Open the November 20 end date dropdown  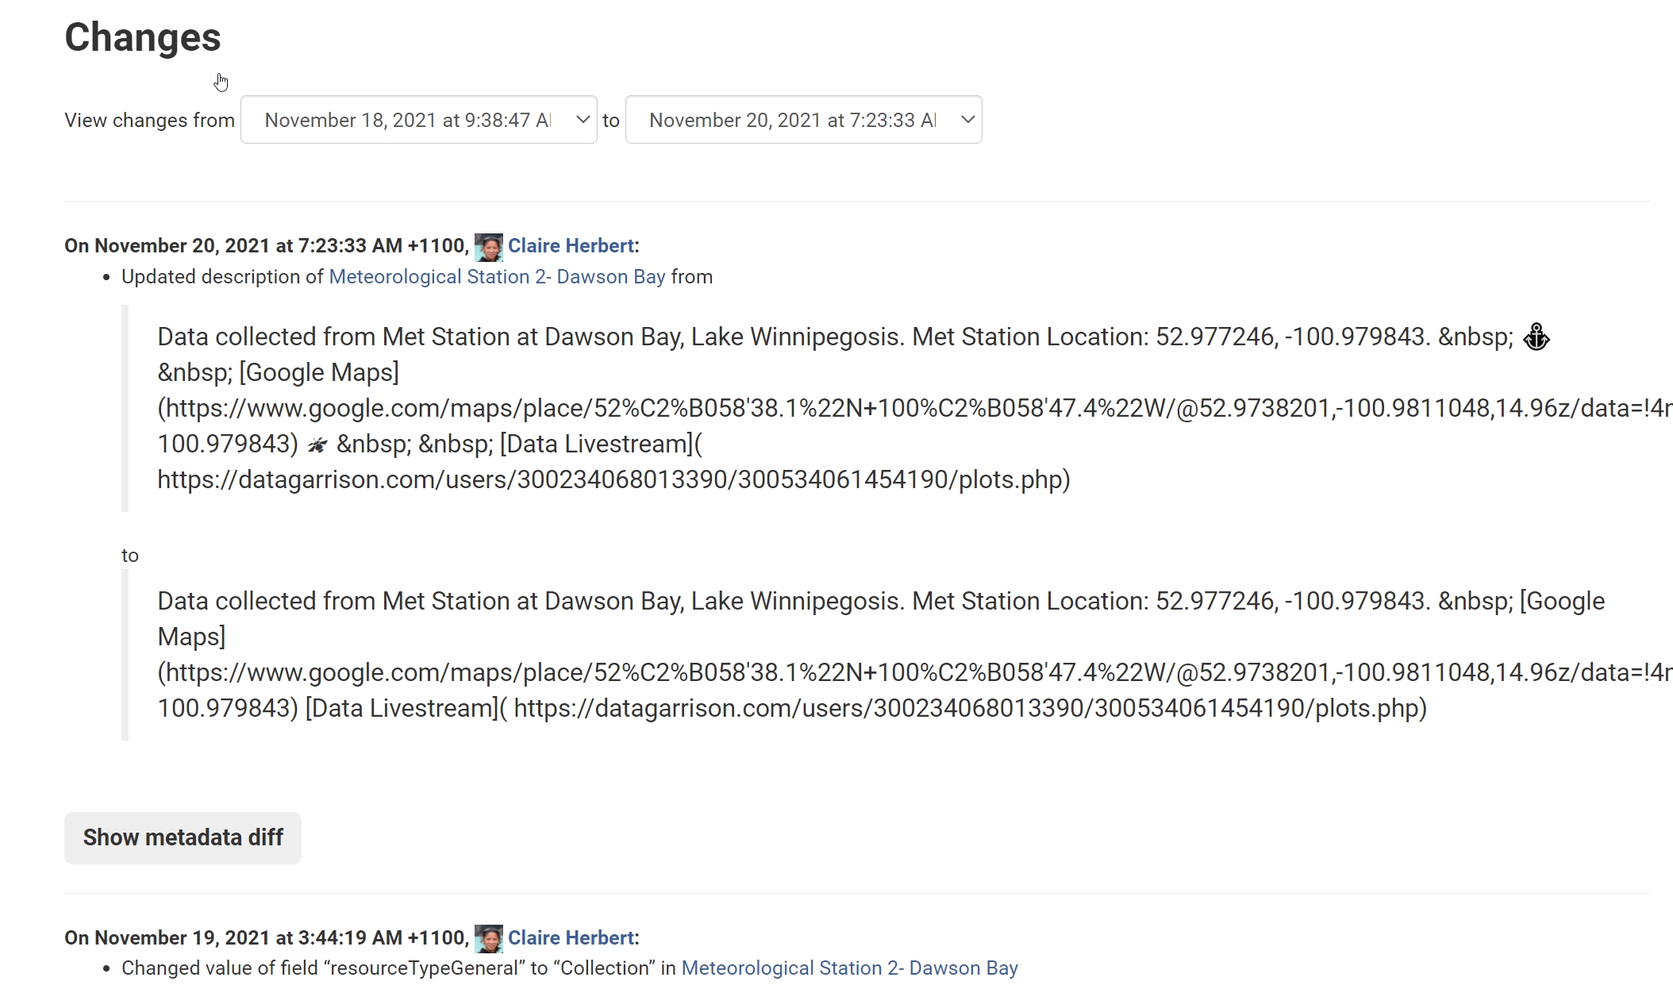coord(793,120)
